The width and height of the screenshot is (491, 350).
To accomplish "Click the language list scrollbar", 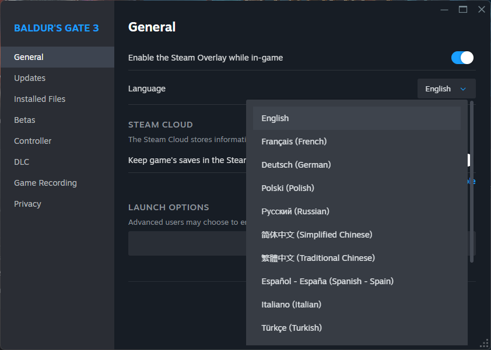I will [x=472, y=182].
